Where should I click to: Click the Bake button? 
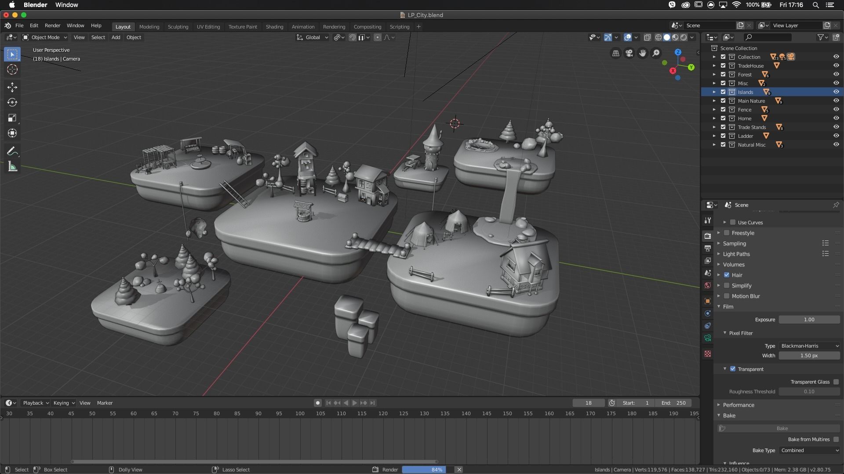tap(779, 428)
